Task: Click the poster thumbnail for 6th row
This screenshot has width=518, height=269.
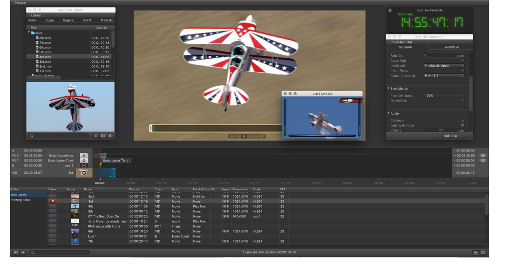Action: (x=75, y=231)
